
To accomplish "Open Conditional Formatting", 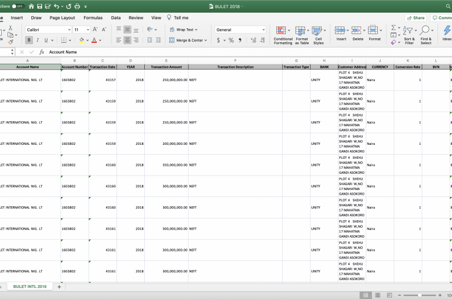I will (x=283, y=35).
